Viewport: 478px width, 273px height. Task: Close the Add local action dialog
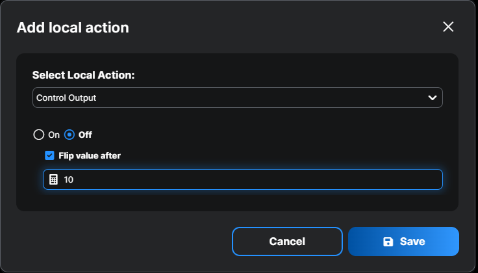point(448,27)
